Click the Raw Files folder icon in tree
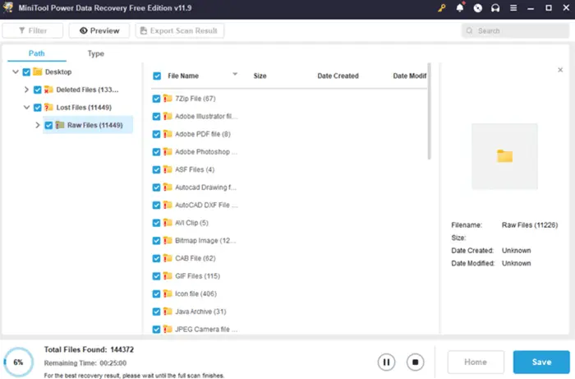 (x=60, y=125)
